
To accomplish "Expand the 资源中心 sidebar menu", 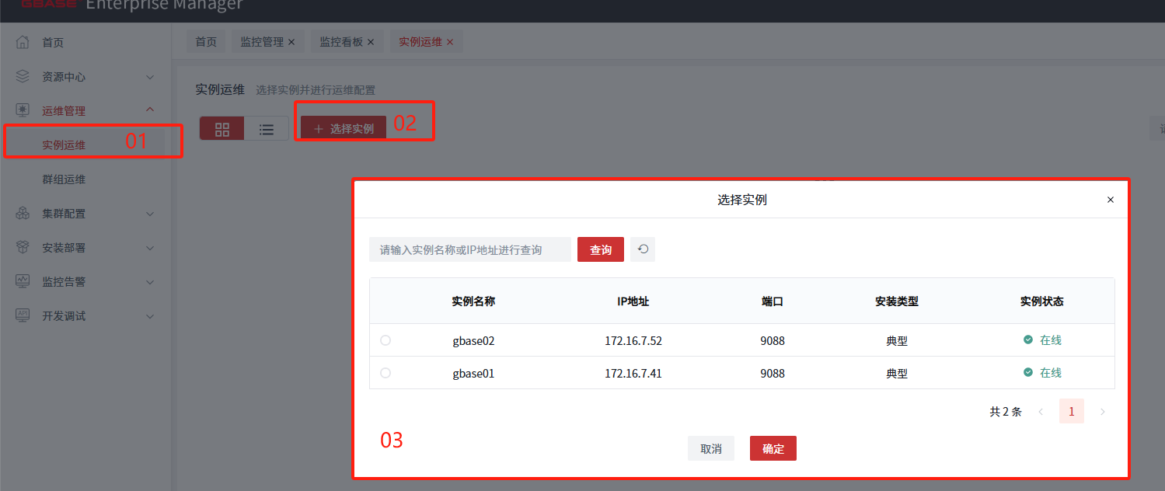I will (150, 77).
